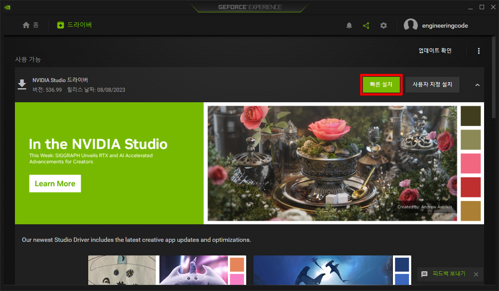Click the floral still-life artwork image

point(332,163)
